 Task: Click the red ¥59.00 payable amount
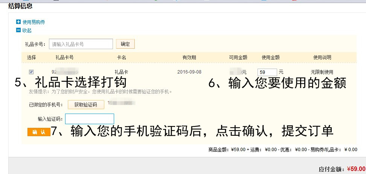356,169
